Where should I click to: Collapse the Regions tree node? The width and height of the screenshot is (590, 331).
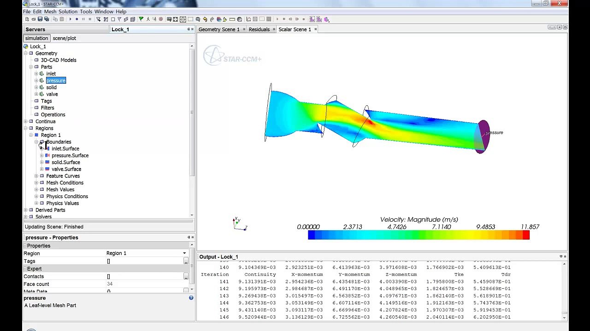click(26, 128)
